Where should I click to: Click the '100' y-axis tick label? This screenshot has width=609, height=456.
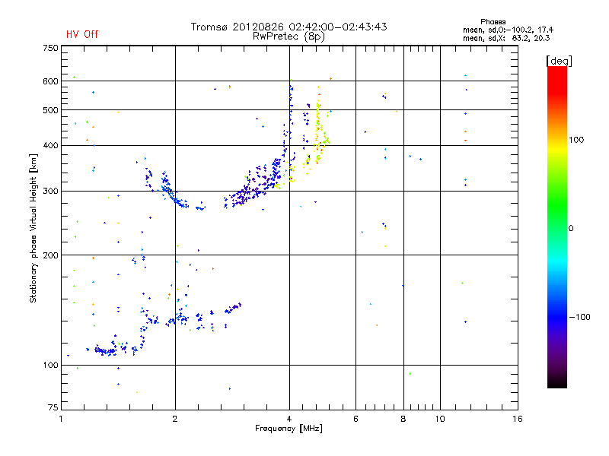50,365
